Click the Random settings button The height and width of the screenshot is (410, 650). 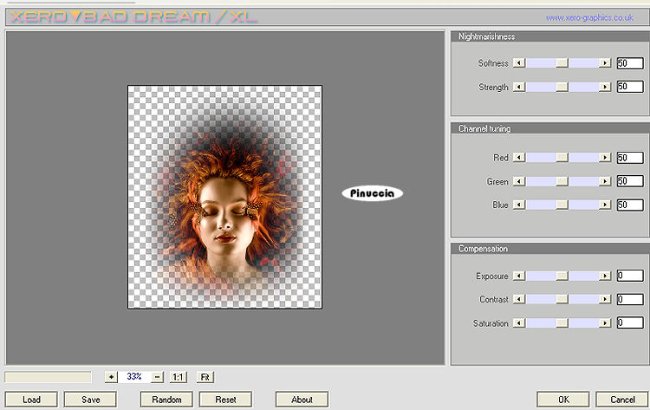coord(166,400)
